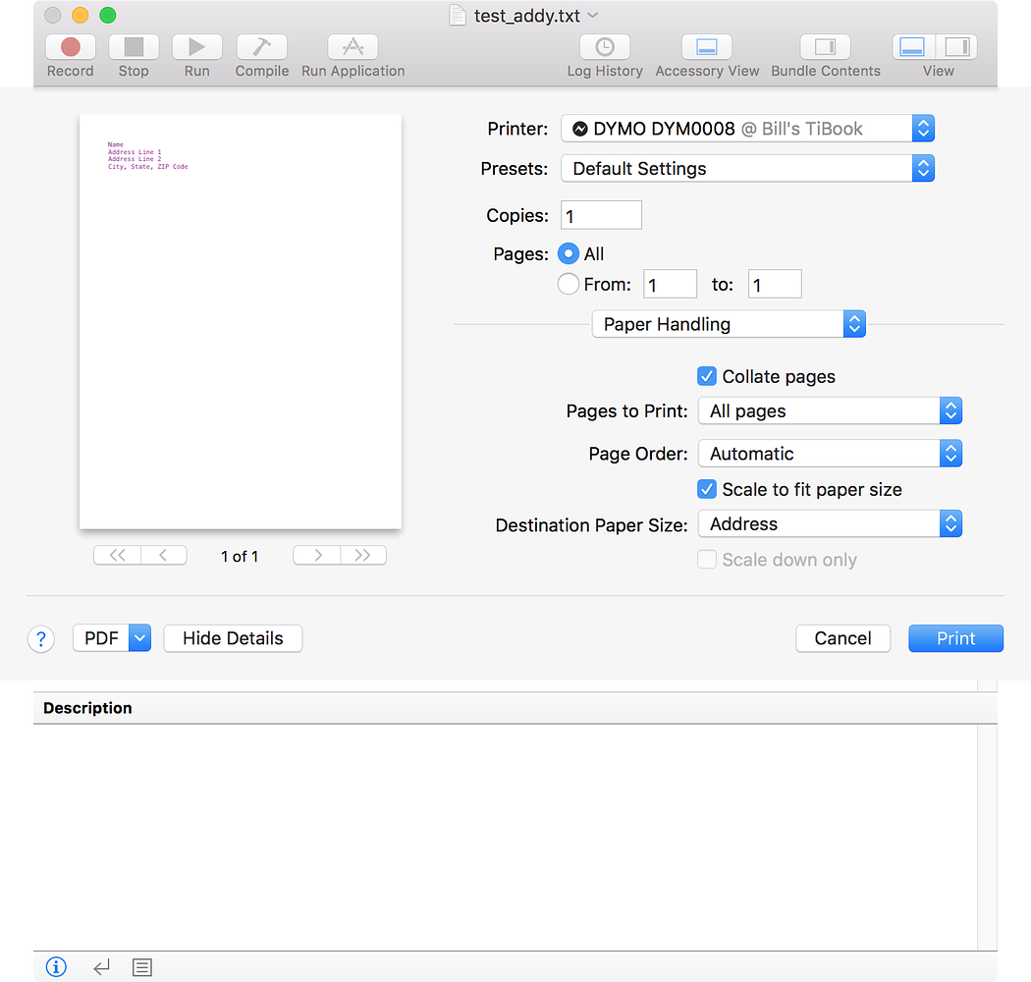Screen dimensions: 1031x982
Task: Click the document icon beside test_addy.txt
Action: click(x=457, y=15)
